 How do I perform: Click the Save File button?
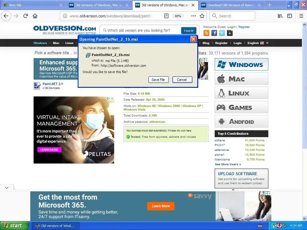(158, 80)
